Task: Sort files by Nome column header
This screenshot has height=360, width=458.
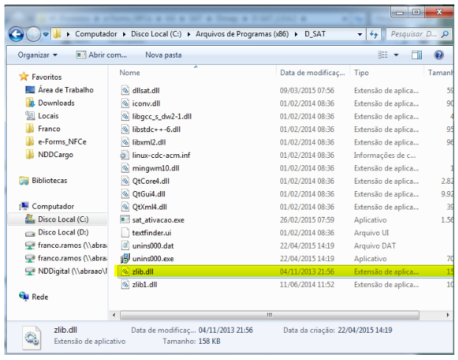Action: tap(129, 74)
